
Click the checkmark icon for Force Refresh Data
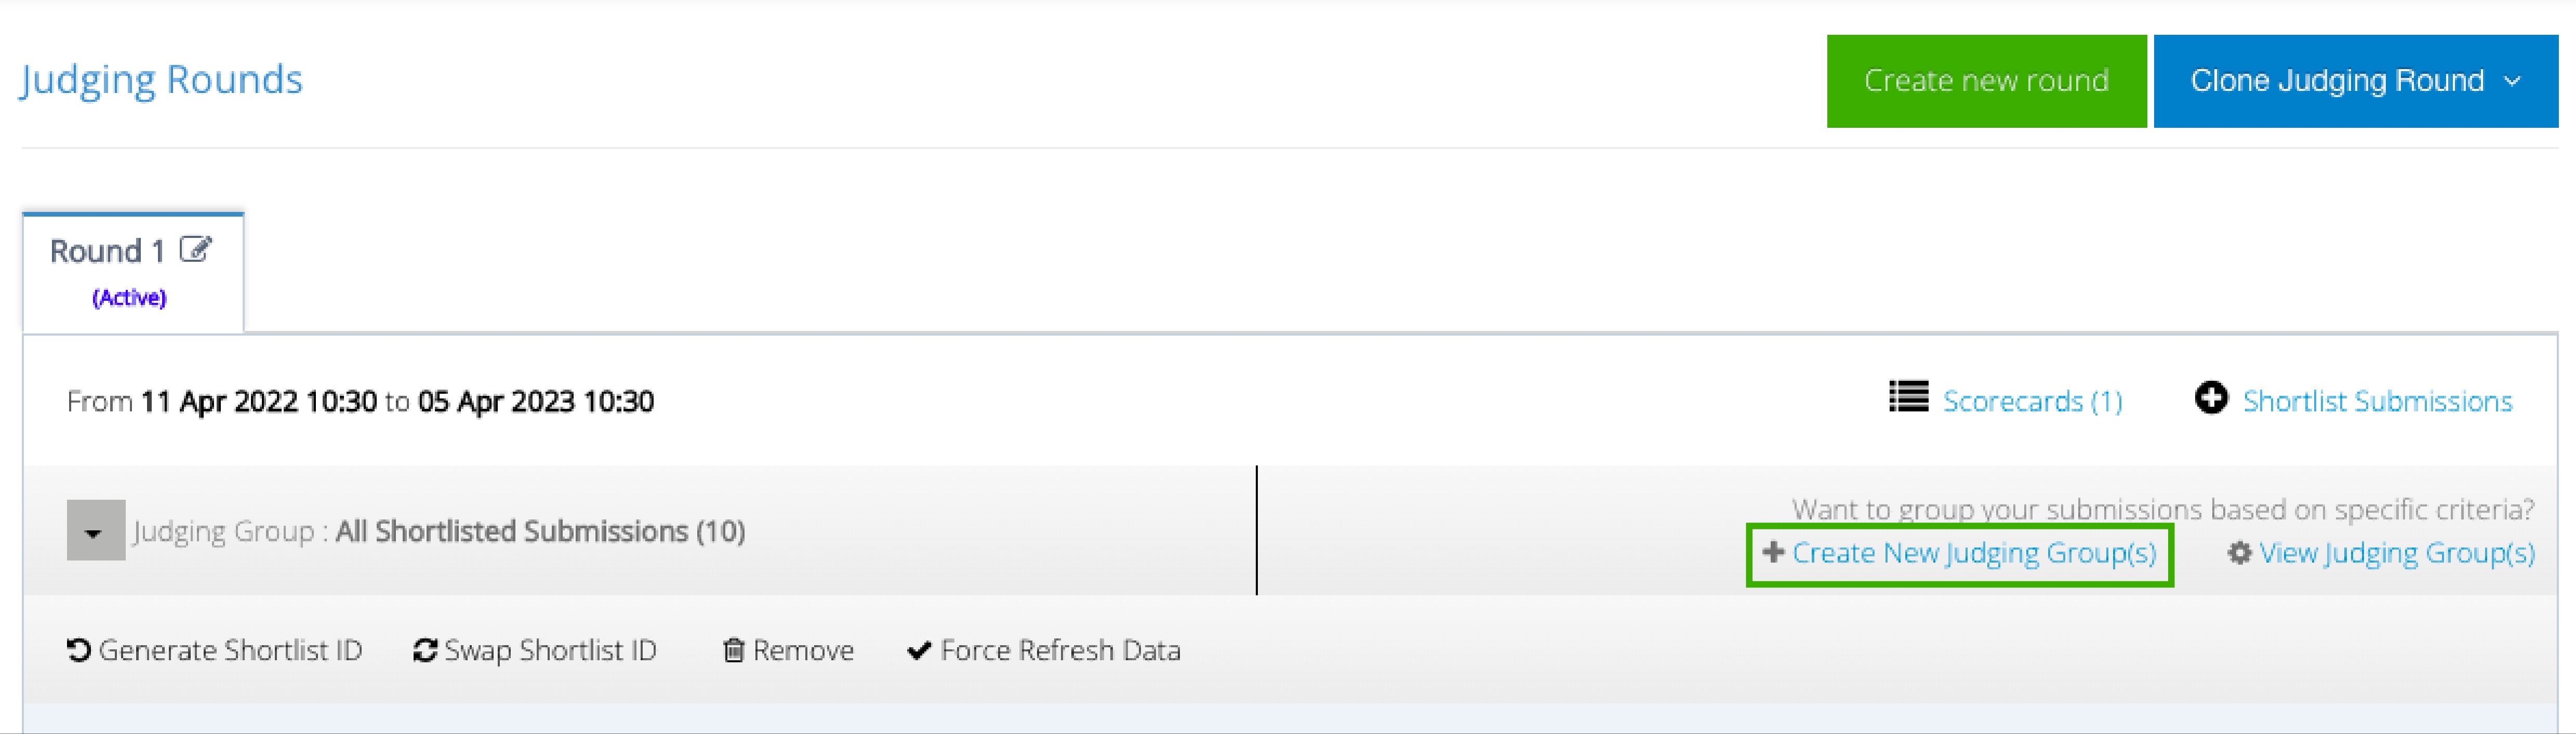coord(919,650)
